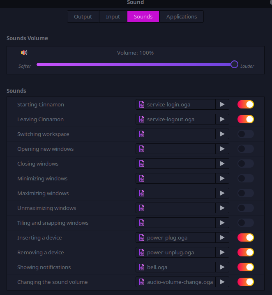Click the Sounds Volume slider handle

click(234, 64)
